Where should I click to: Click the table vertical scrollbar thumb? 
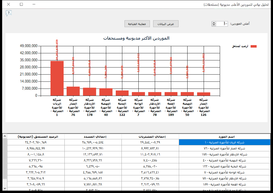pyautogui.click(x=5, y=159)
